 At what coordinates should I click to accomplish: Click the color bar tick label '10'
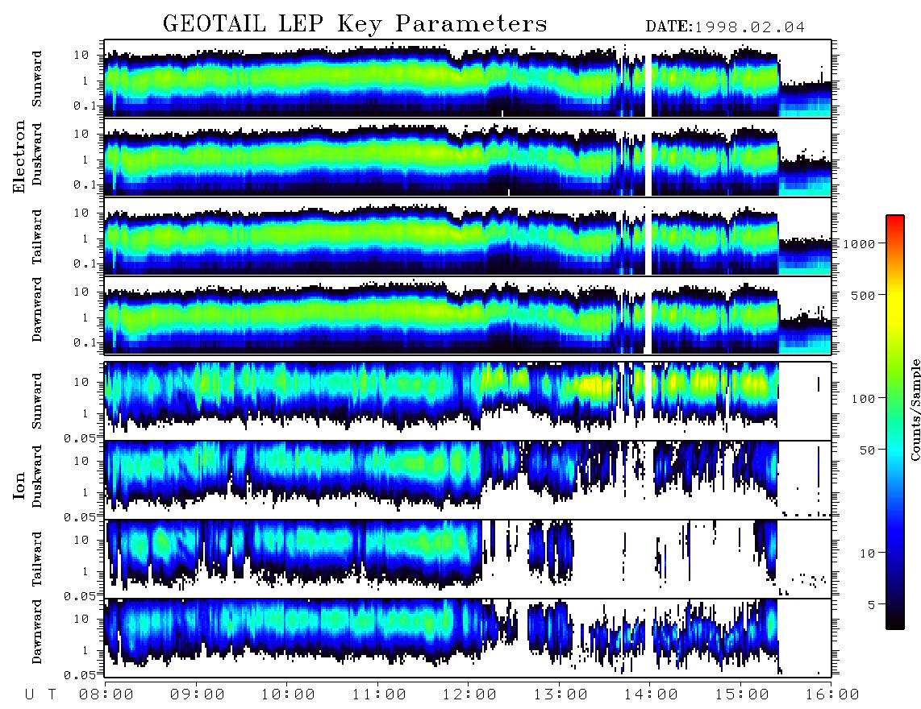coord(867,554)
